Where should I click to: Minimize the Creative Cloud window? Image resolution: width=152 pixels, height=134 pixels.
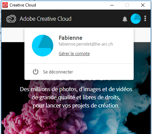click(112, 5)
